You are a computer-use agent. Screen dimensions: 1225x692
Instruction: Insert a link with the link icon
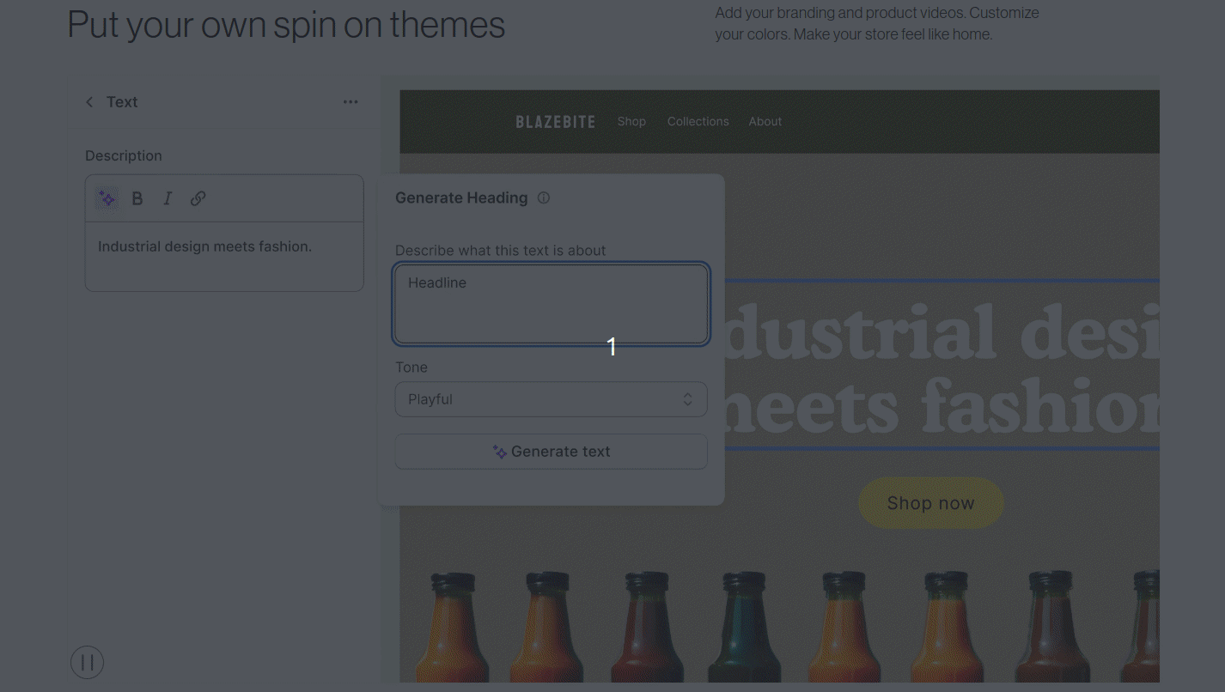point(198,198)
